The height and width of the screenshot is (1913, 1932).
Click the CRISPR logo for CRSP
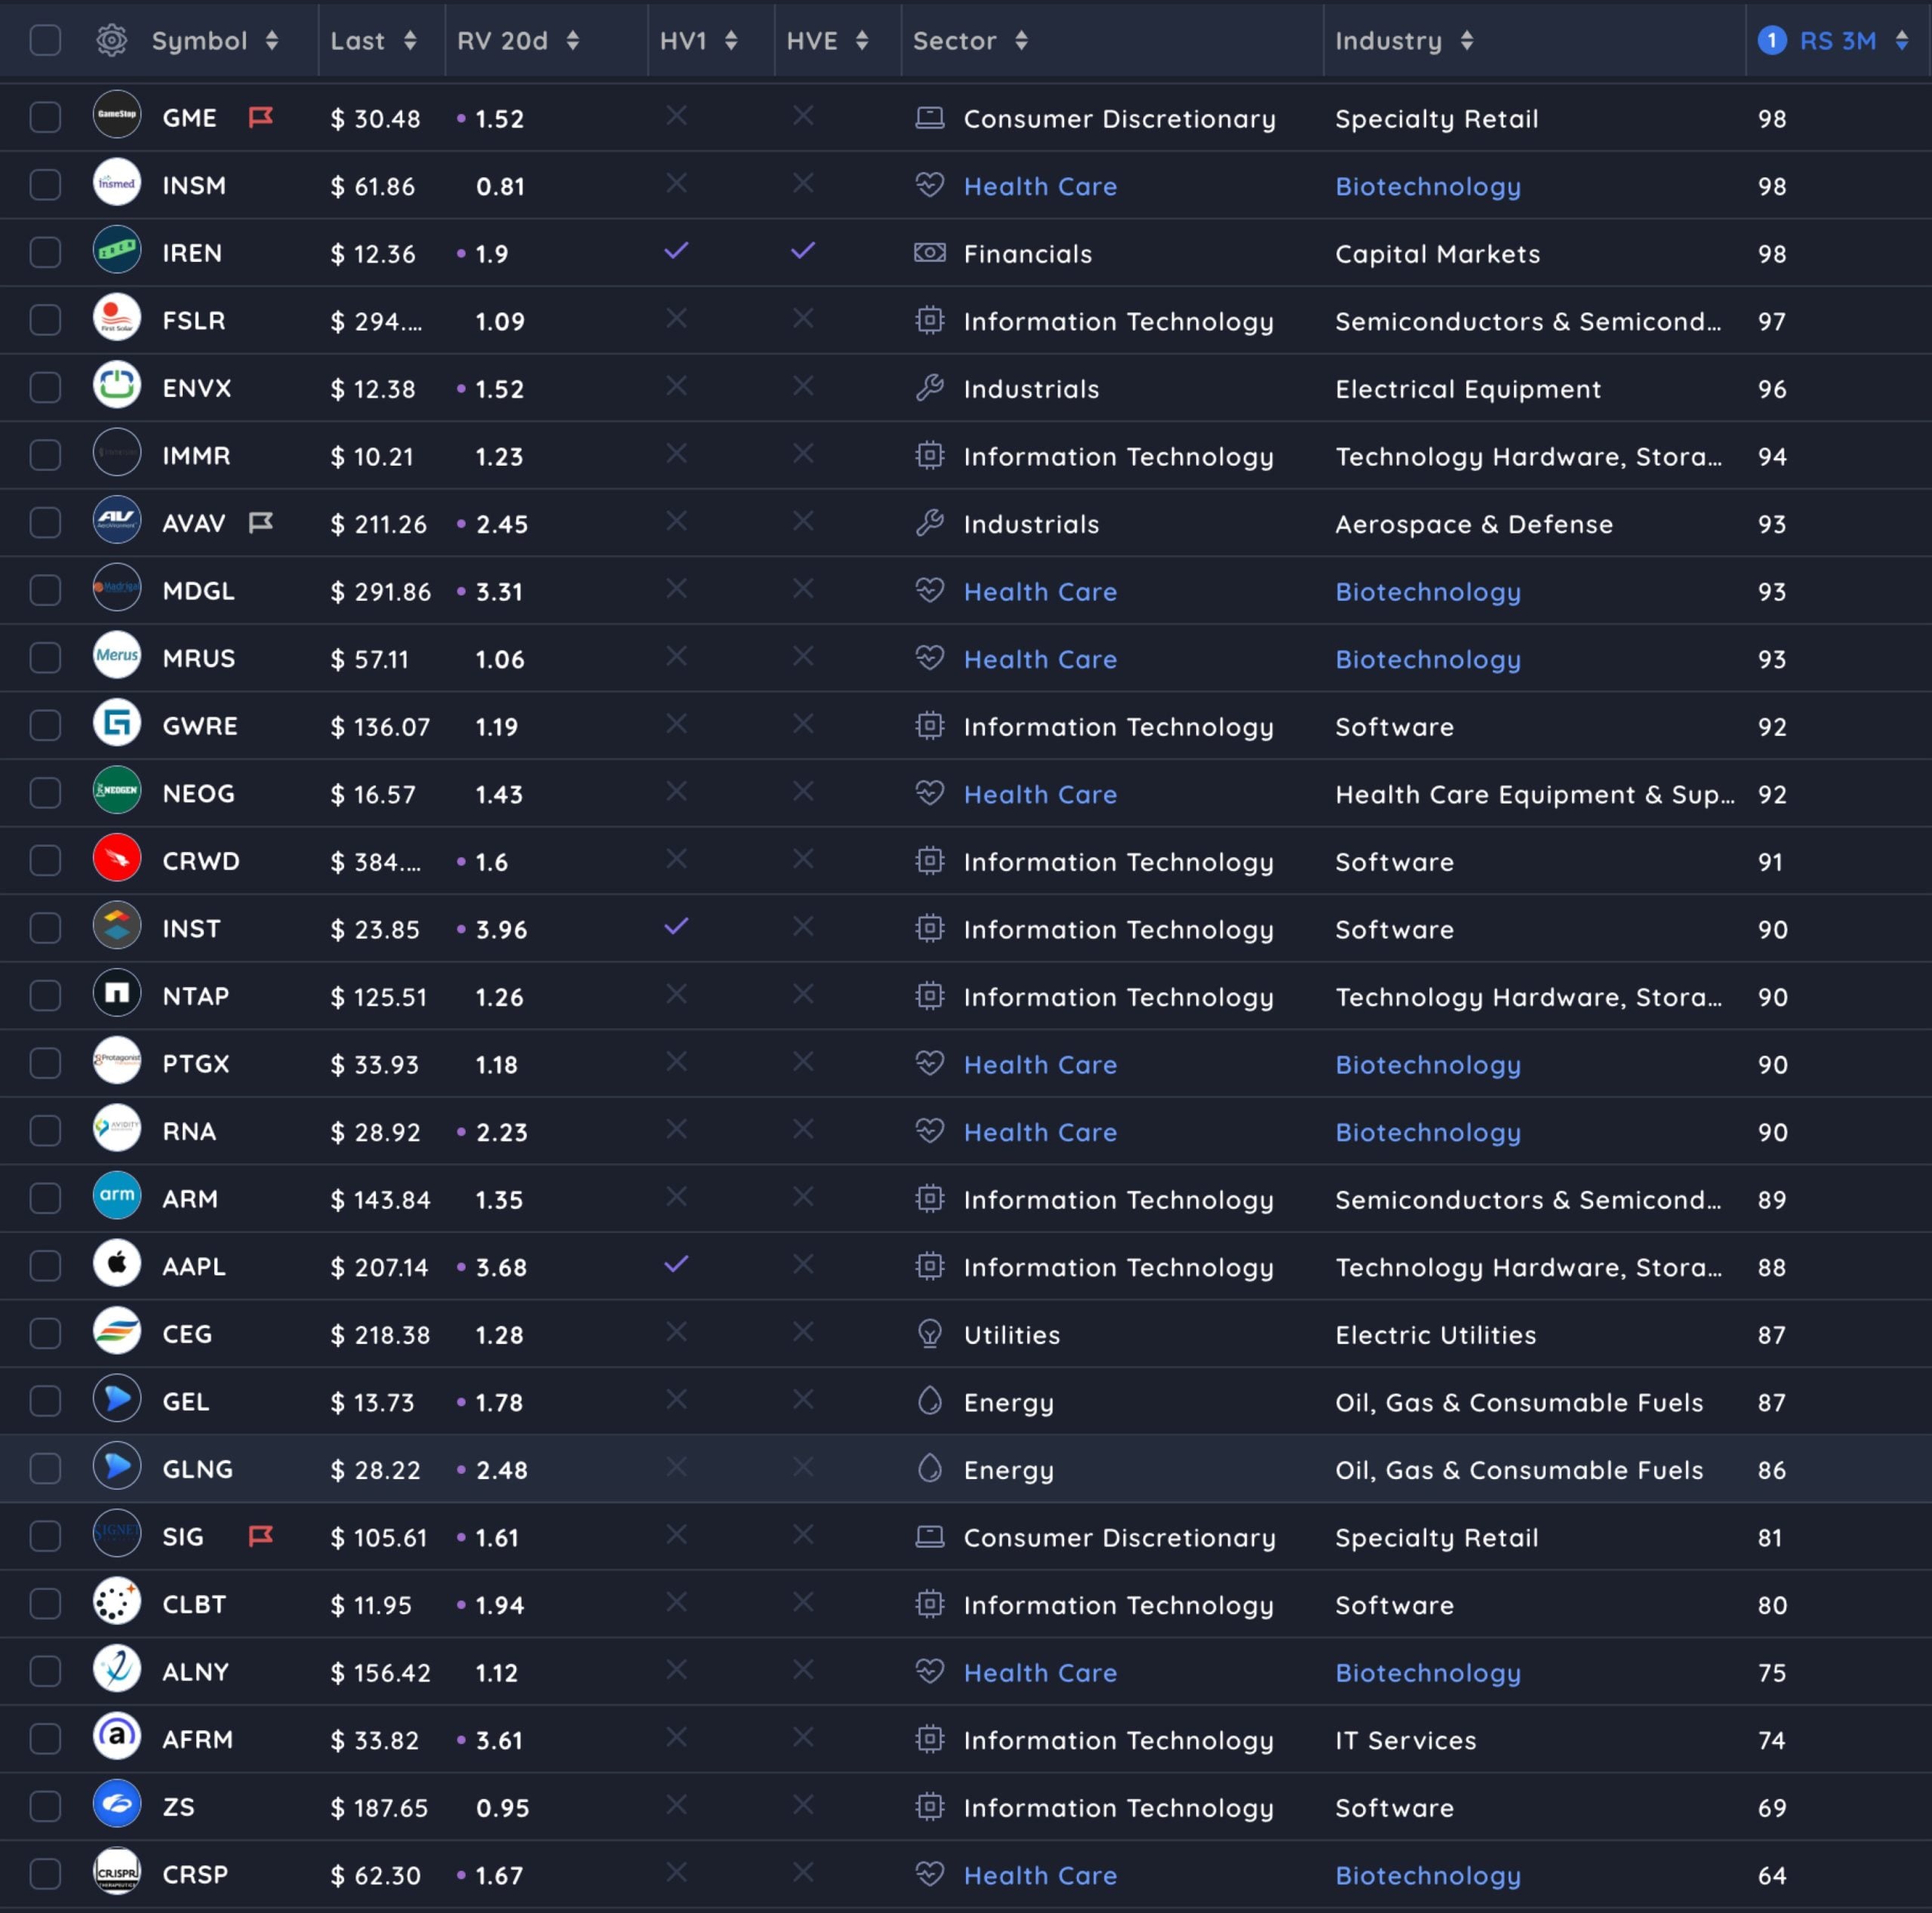click(117, 1871)
